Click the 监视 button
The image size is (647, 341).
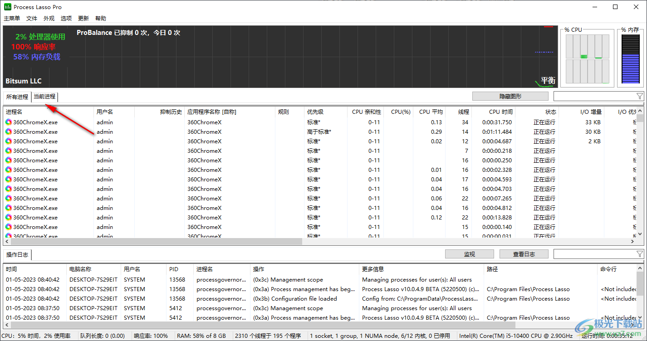click(470, 254)
